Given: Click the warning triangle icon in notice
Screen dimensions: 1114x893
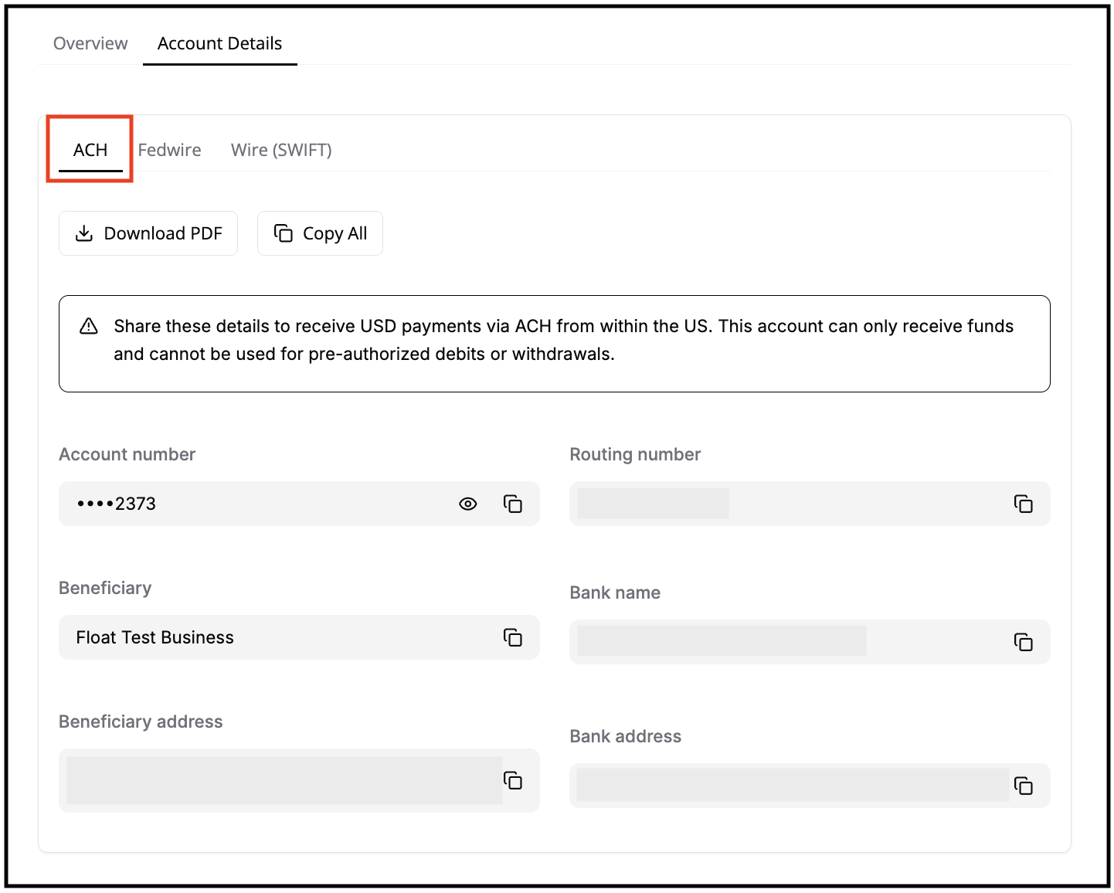Looking at the screenshot, I should pyautogui.click(x=89, y=326).
